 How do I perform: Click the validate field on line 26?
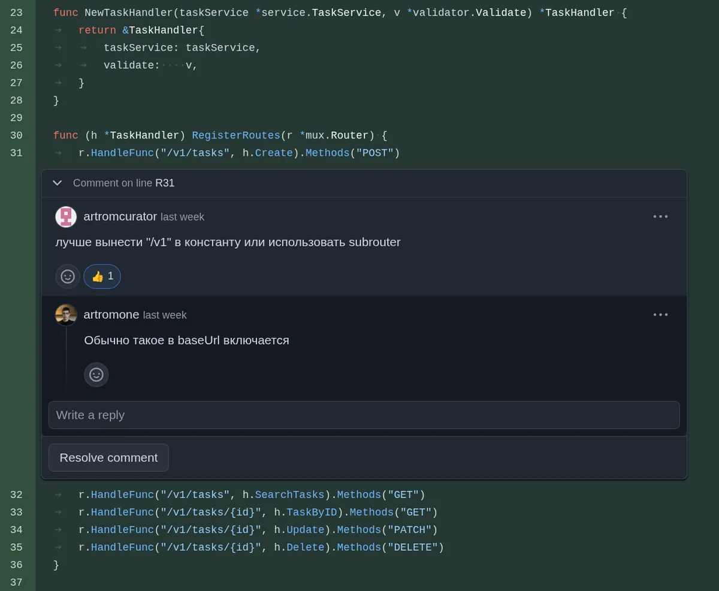pyautogui.click(x=132, y=65)
